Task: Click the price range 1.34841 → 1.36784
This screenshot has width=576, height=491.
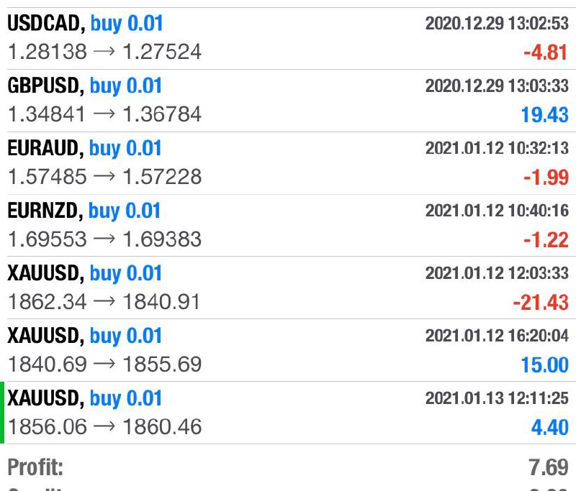Action: (x=104, y=114)
